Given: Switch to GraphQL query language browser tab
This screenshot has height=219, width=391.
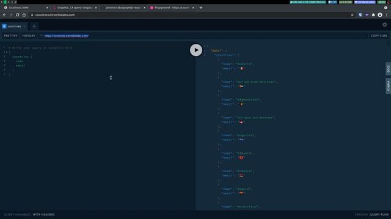Looking at the screenshot, I should point(75,8).
